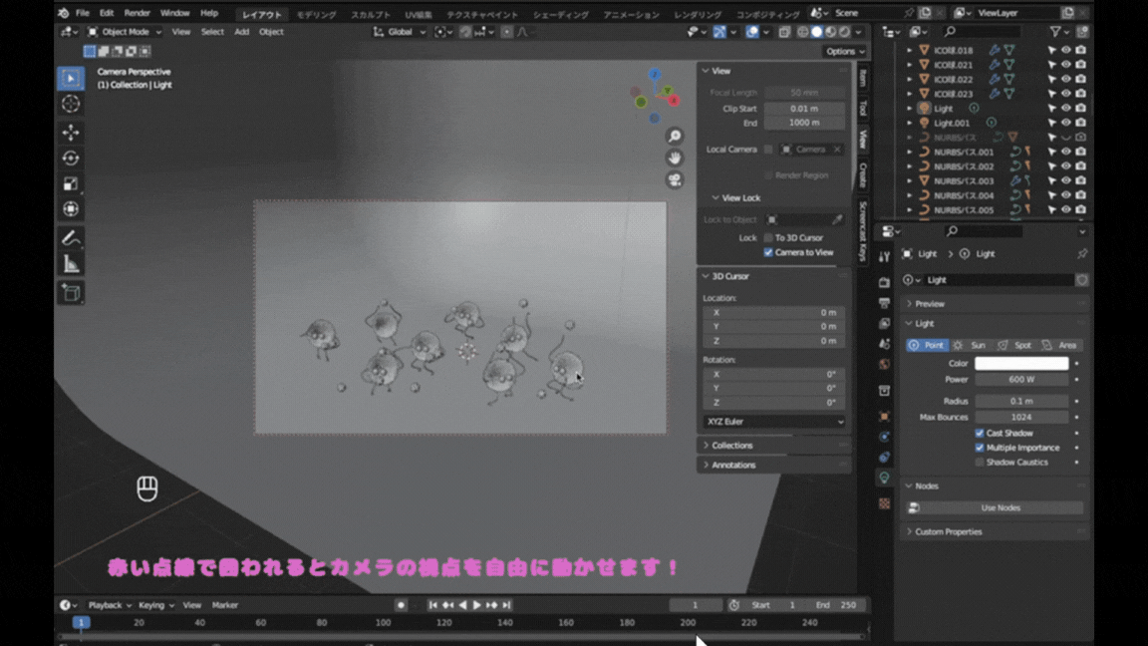Screen dimensions: 1148x646
Task: Enable the Local Camera checkbox
Action: (768, 150)
